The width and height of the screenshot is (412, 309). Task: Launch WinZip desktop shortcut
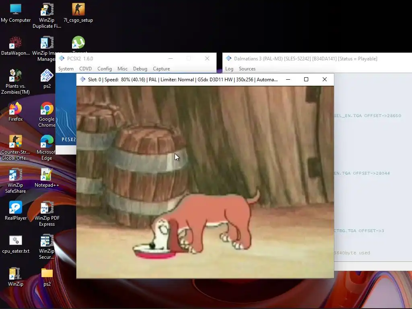(x=16, y=277)
